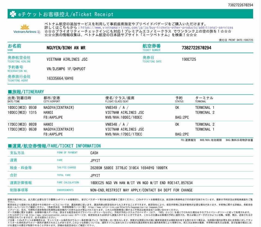Select reservation number VN/DJ5WP6 1F/QHPUOT
The image size is (261, 227).
[66, 69]
